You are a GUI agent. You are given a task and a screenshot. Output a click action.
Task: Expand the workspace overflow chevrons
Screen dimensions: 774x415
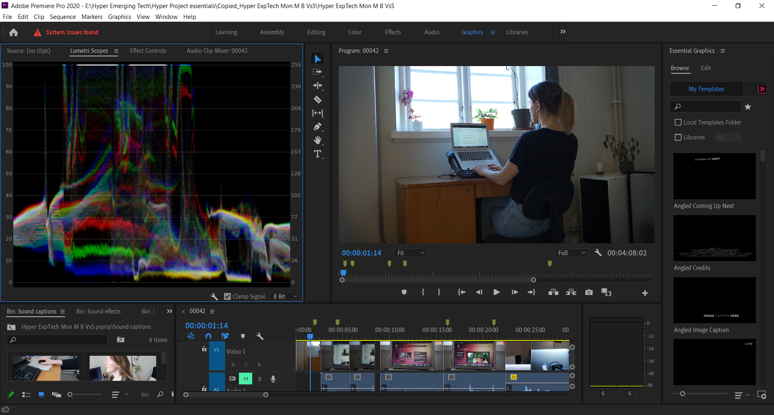pos(563,32)
